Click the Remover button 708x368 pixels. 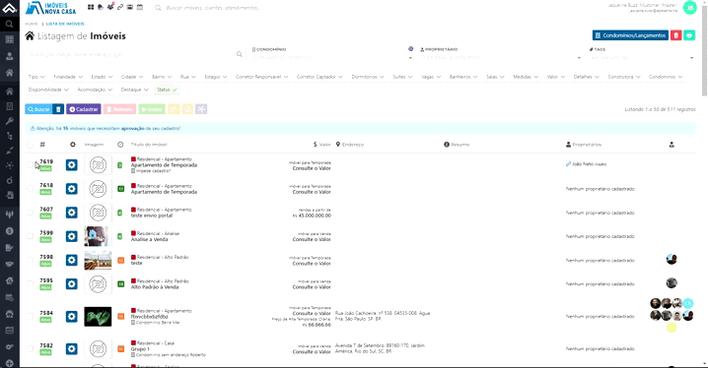(x=119, y=109)
